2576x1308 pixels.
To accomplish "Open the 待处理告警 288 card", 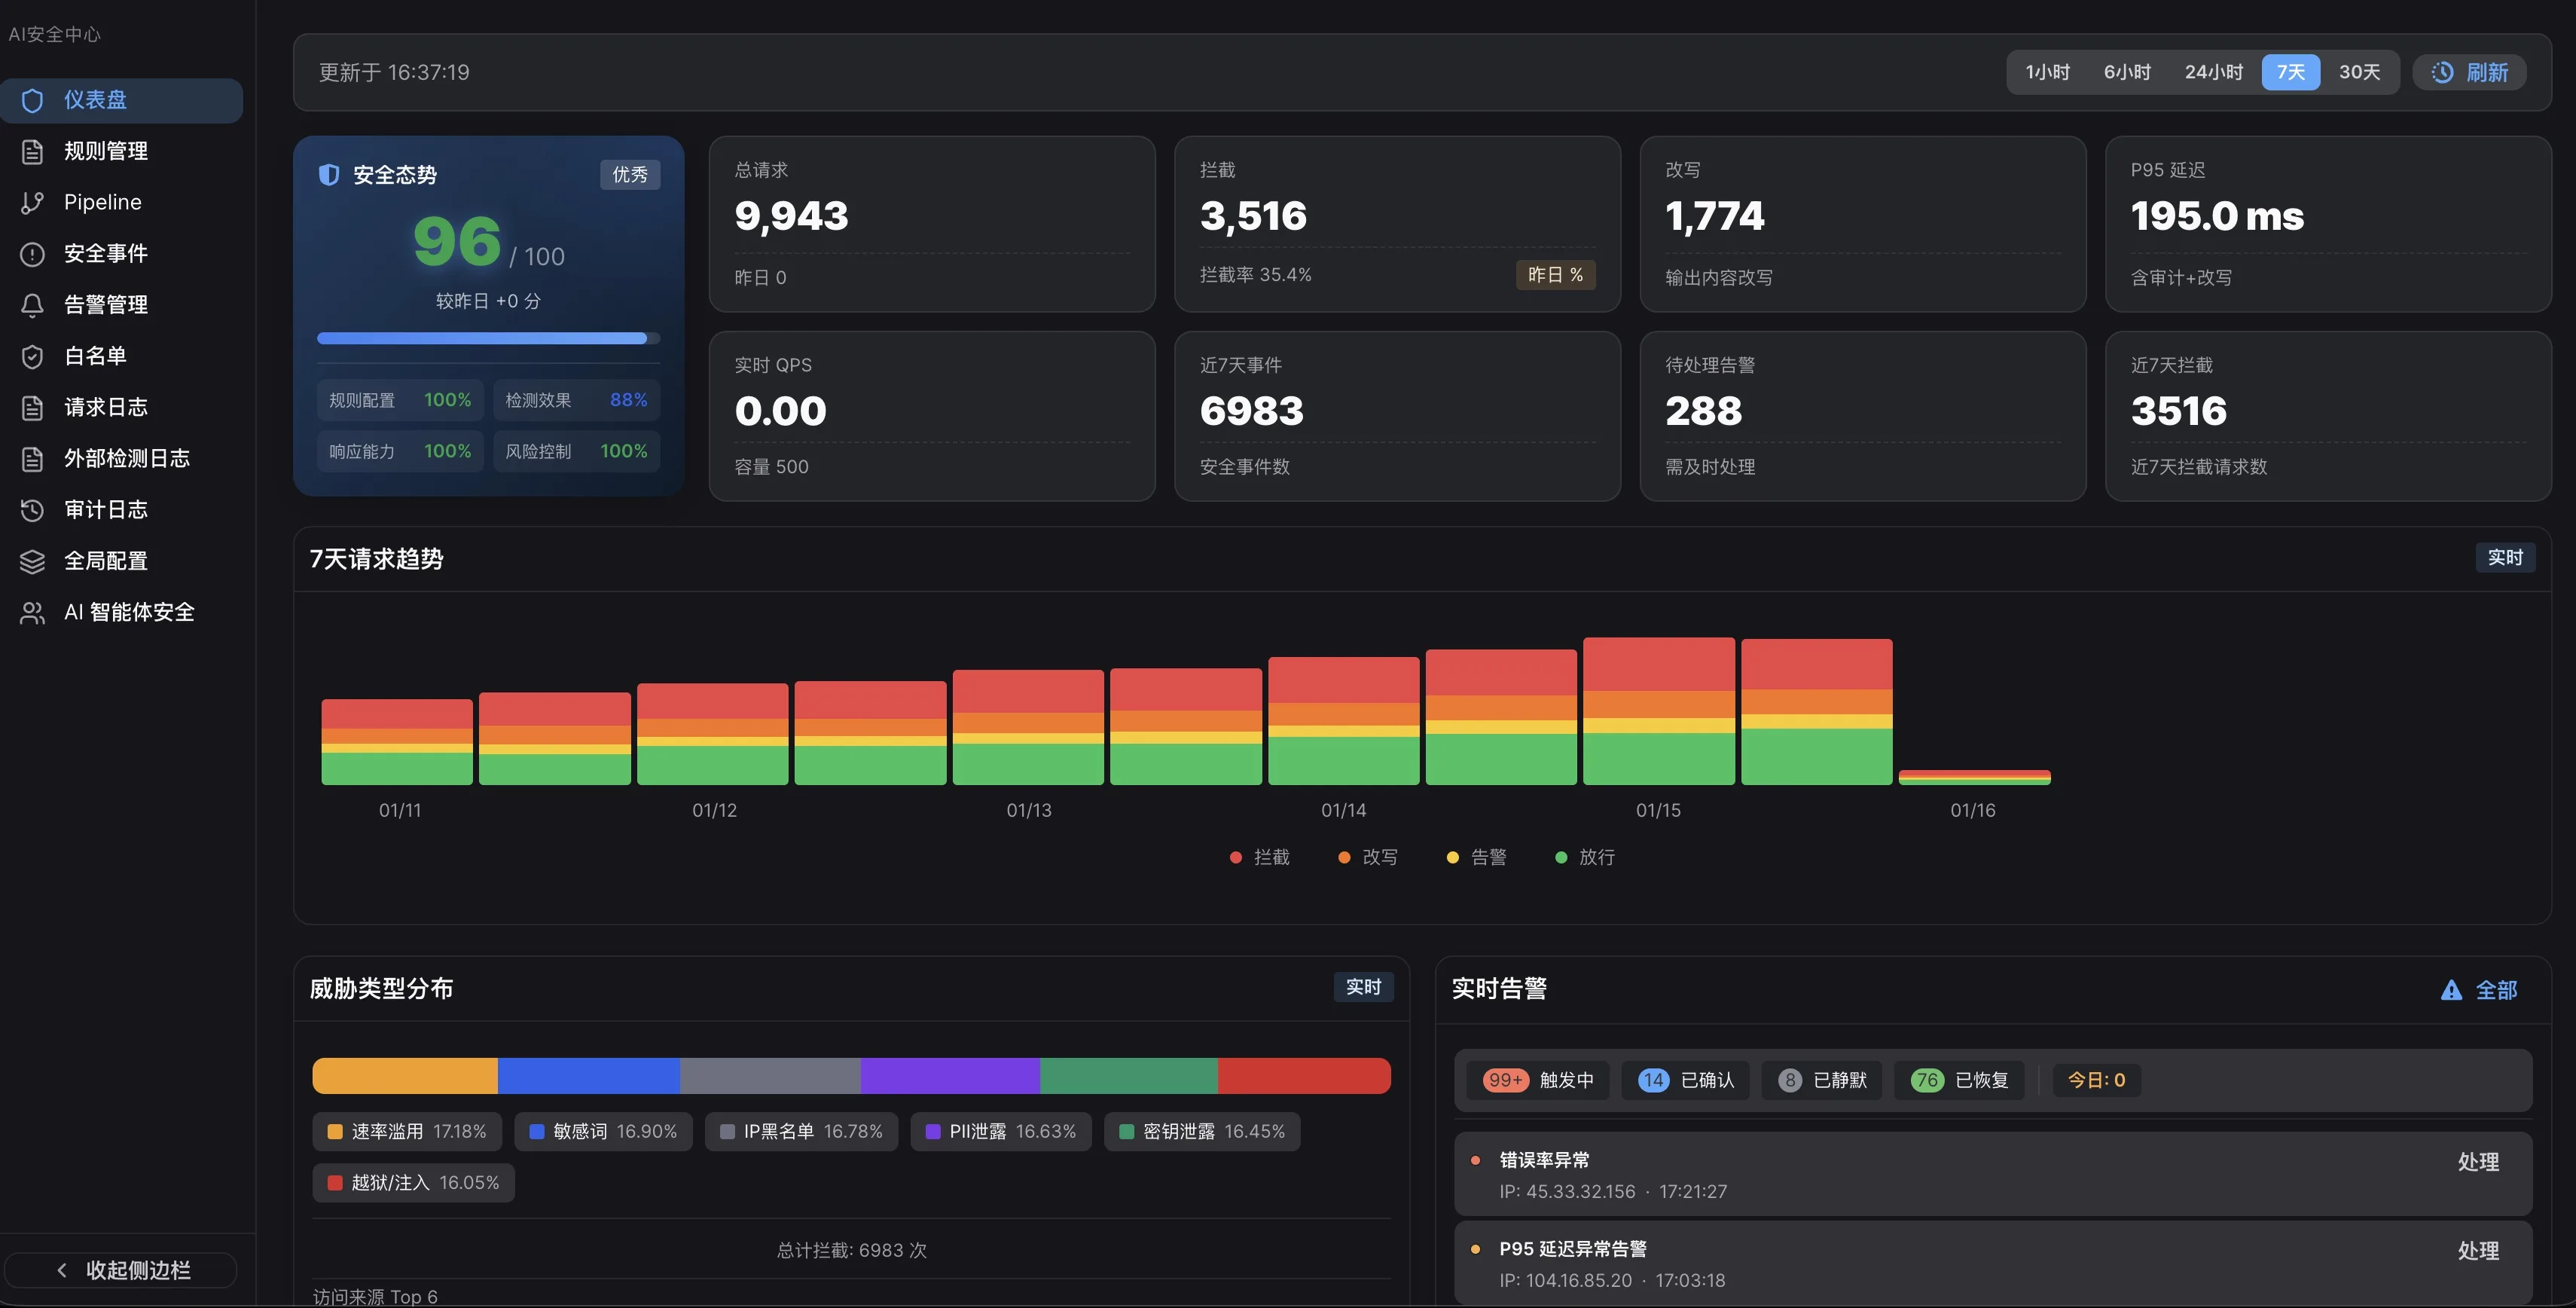I will tap(1862, 416).
